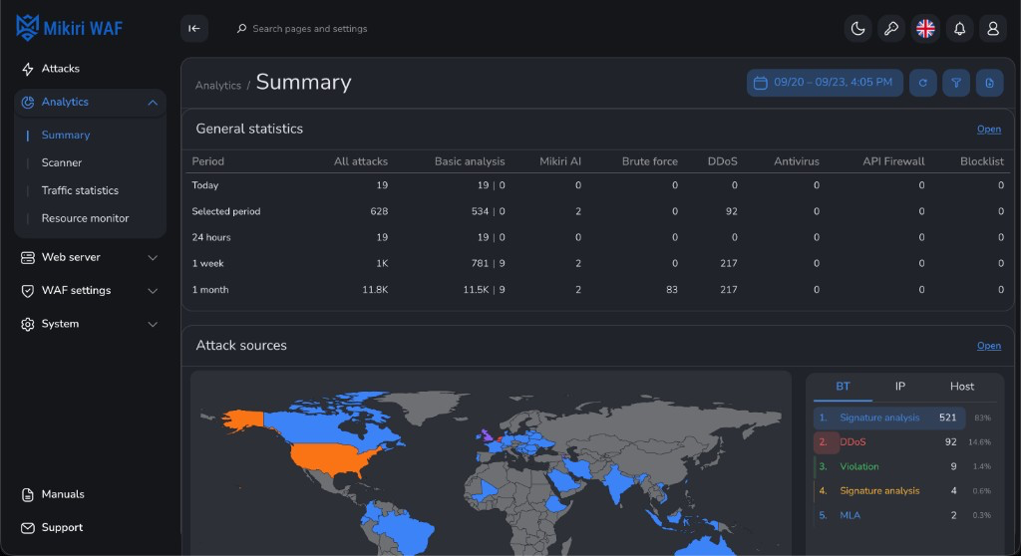Click the WAF settings shield icon

pos(27,291)
